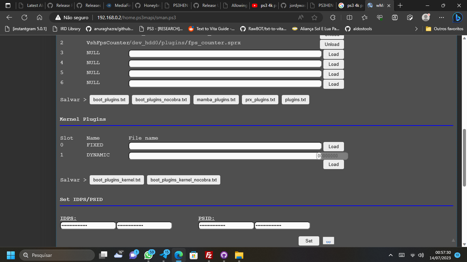Open WhatsApp from the taskbar
This screenshot has width=467, height=262.
click(149, 255)
